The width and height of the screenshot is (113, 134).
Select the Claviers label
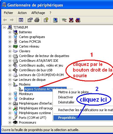[24, 51]
